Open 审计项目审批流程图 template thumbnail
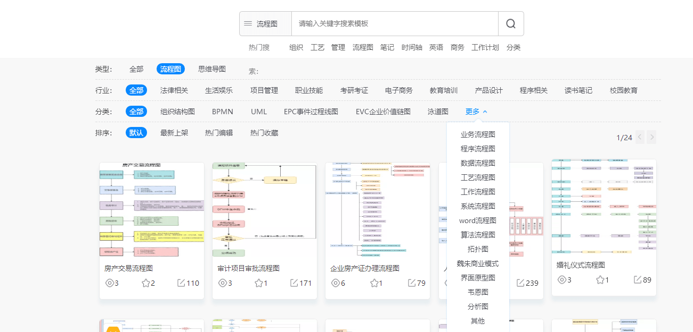 click(x=265, y=210)
